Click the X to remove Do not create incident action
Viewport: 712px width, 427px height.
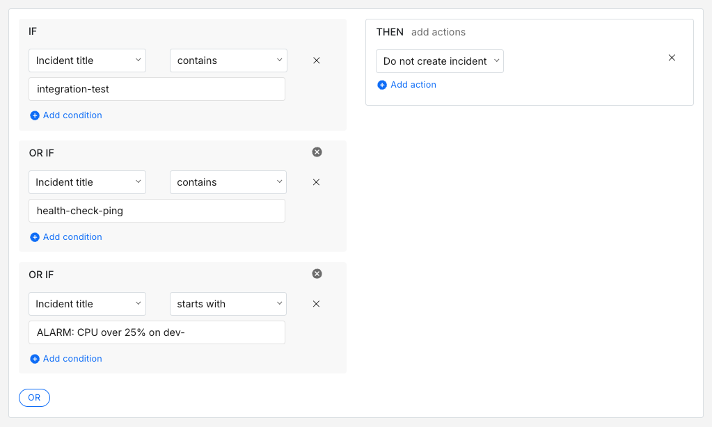(x=672, y=58)
